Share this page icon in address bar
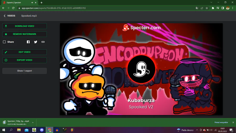The image size is (236, 133). coord(202,8)
